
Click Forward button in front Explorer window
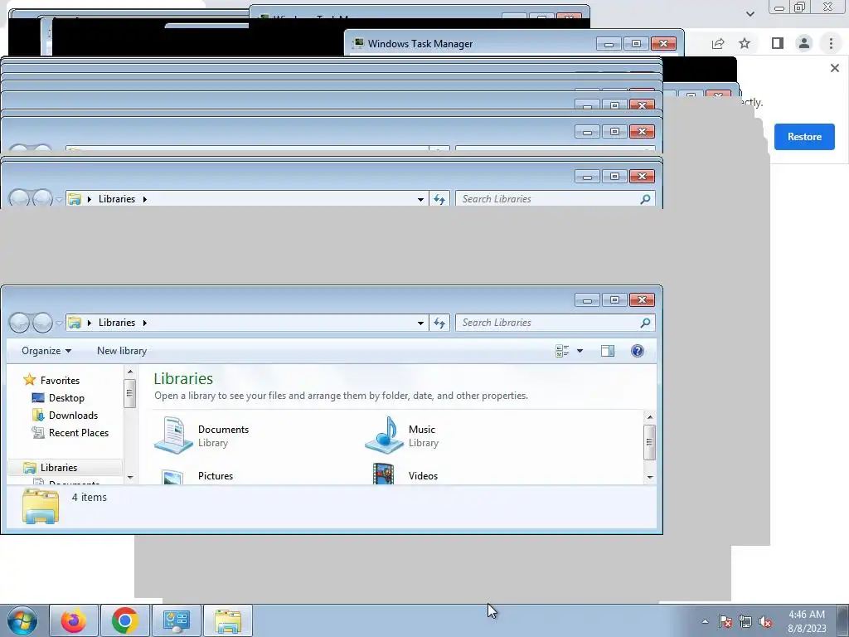(43, 323)
